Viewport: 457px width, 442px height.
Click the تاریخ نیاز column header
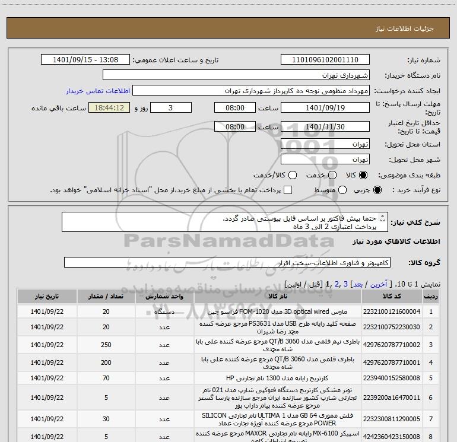click(x=47, y=296)
